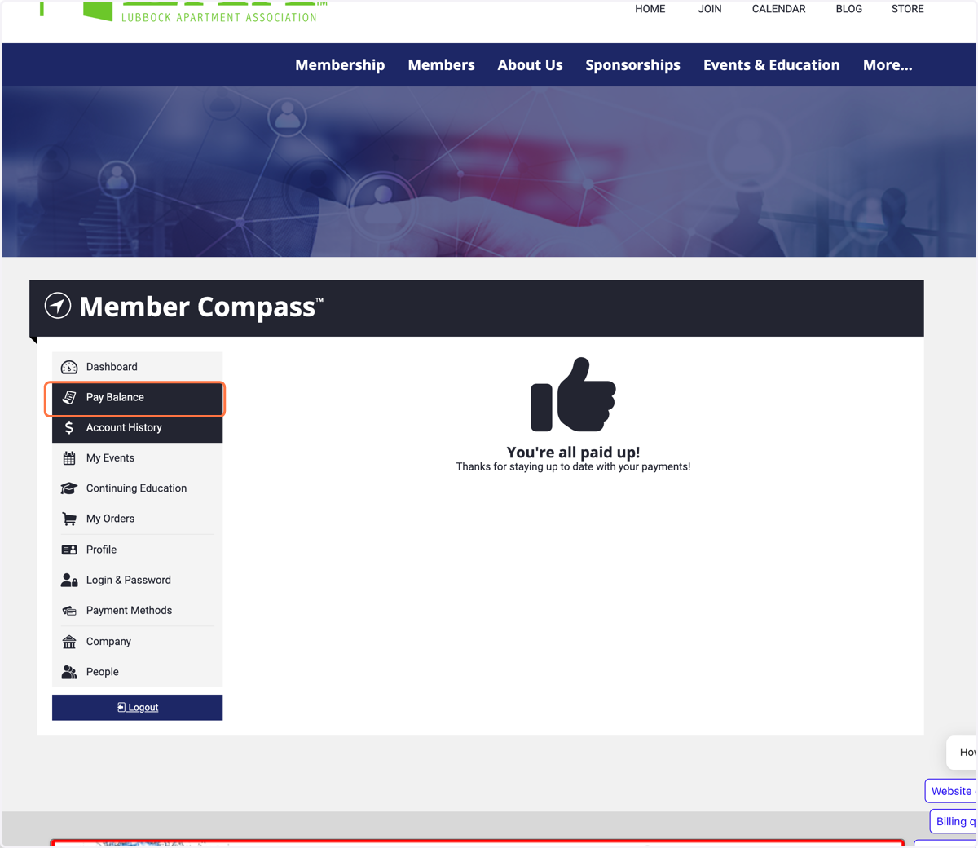Click the Continuing Education graduation cap icon
The image size is (978, 848).
(69, 488)
